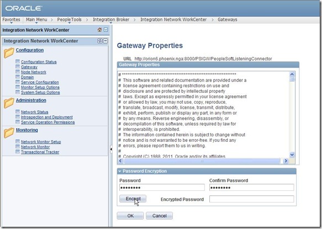This screenshot has height=229, width=322.
Task: Click the Encrypted Password field
Action: click(251, 199)
